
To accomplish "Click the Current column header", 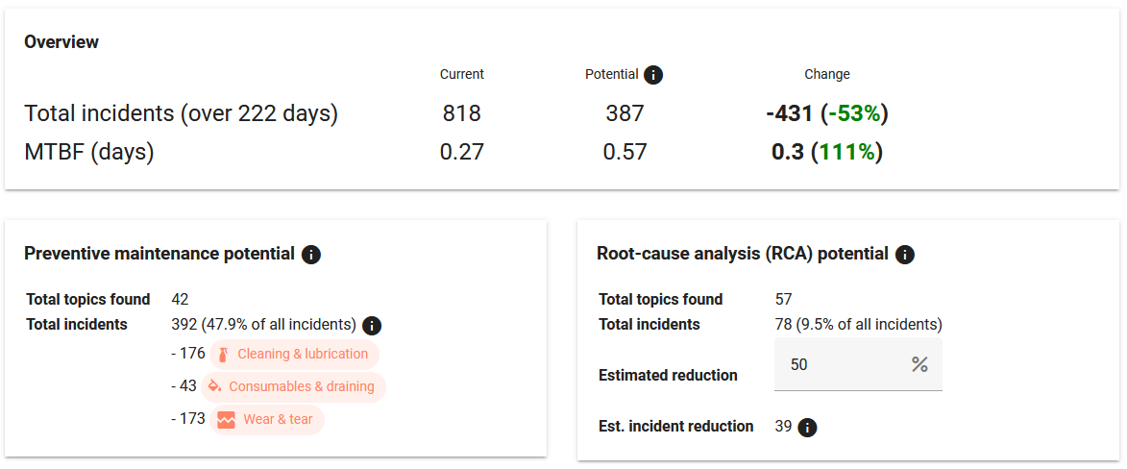I will (461, 74).
